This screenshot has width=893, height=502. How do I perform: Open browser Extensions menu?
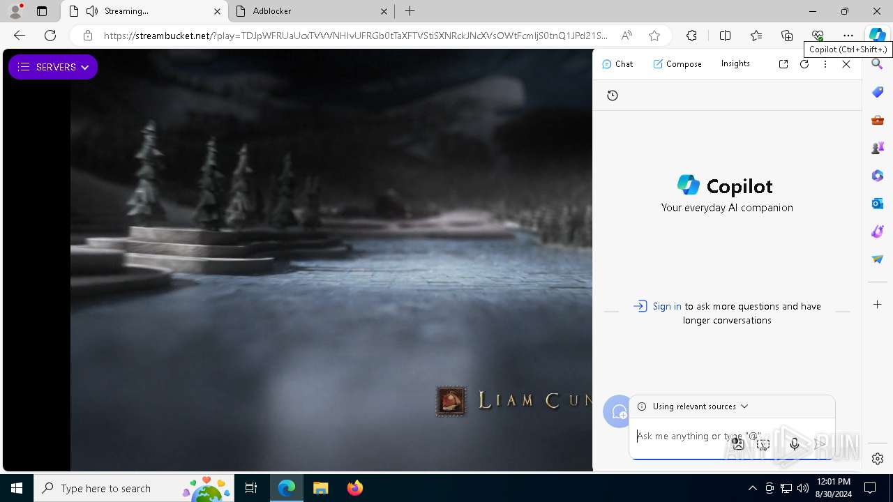coord(691,36)
